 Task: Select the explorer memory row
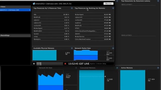(x=93, y=23)
